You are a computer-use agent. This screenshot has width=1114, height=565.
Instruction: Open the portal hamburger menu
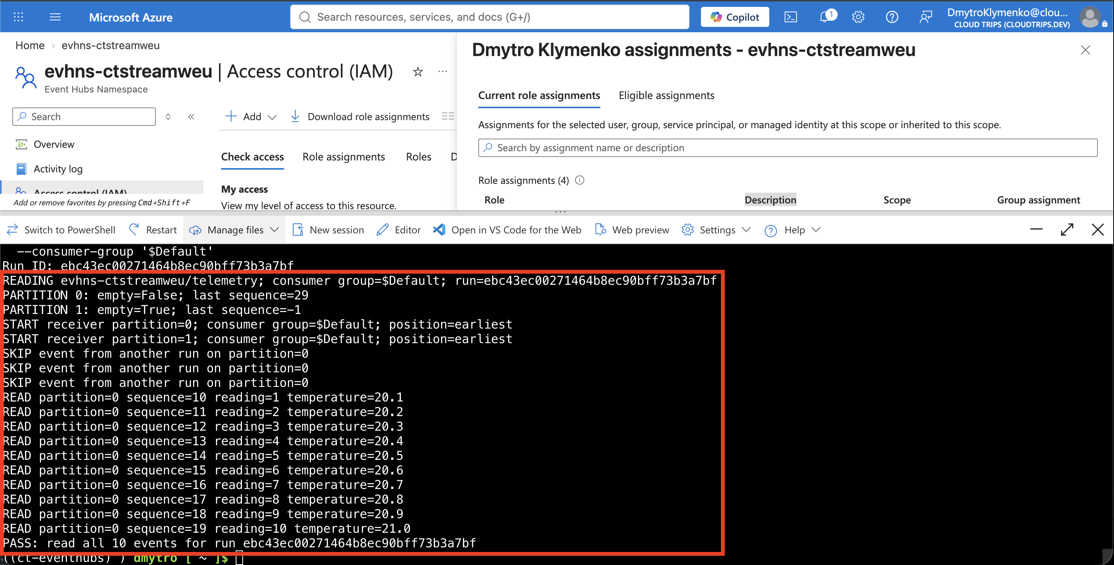point(55,17)
